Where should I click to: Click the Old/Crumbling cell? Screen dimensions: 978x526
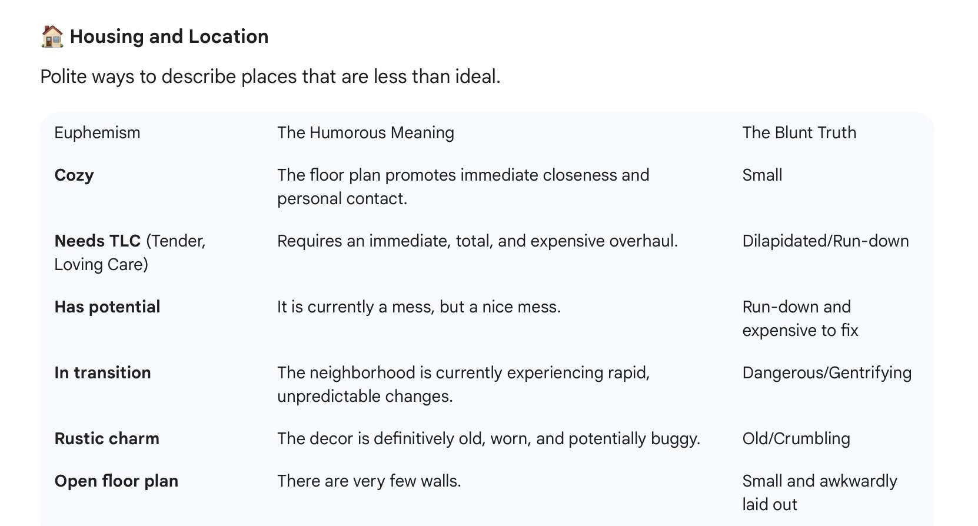(796, 439)
